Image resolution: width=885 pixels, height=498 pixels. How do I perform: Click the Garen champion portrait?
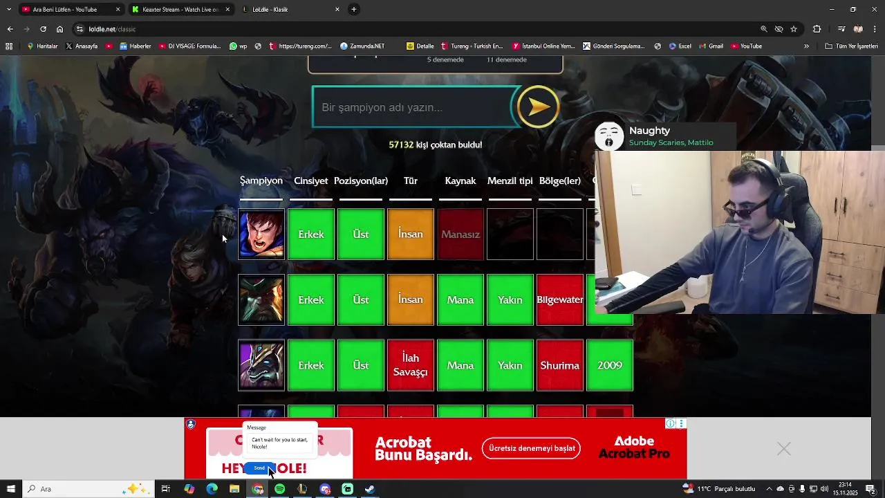pyautogui.click(x=261, y=234)
